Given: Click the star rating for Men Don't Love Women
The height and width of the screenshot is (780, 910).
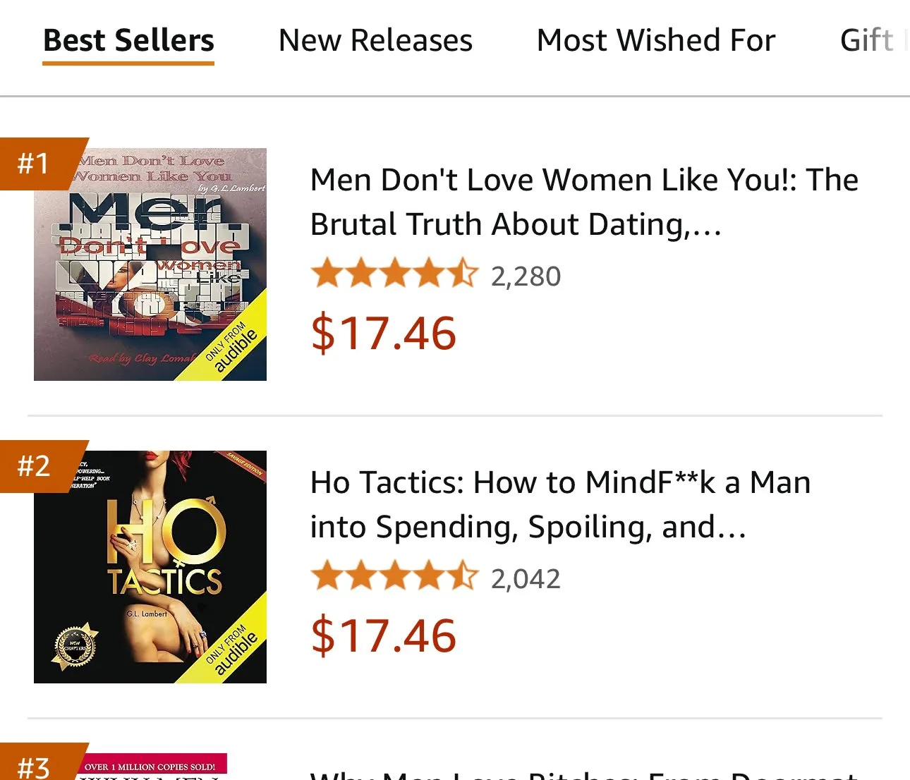Looking at the screenshot, I should (x=394, y=274).
